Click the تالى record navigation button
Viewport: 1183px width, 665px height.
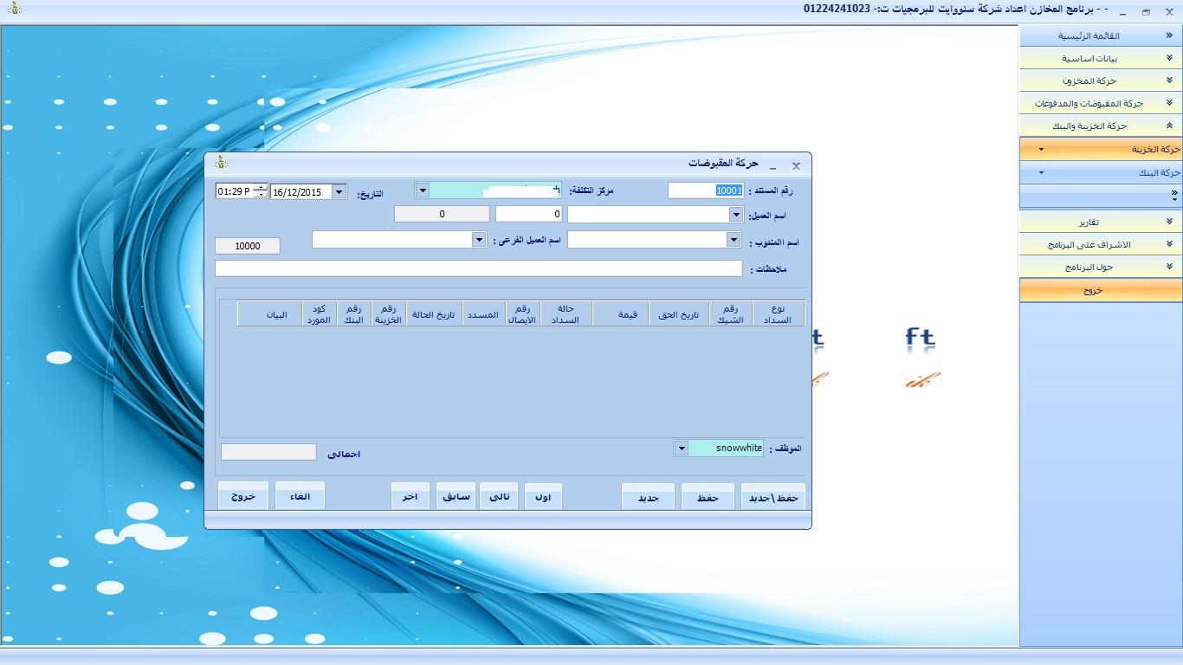click(x=499, y=497)
